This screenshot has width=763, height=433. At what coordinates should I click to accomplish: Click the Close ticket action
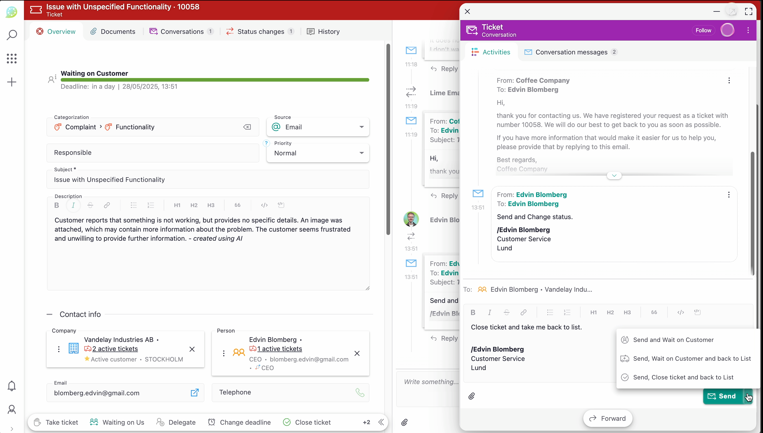point(307,422)
